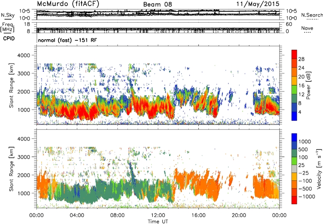Select the 'N.Sky' legend label
The image size is (323, 224).
point(8,15)
